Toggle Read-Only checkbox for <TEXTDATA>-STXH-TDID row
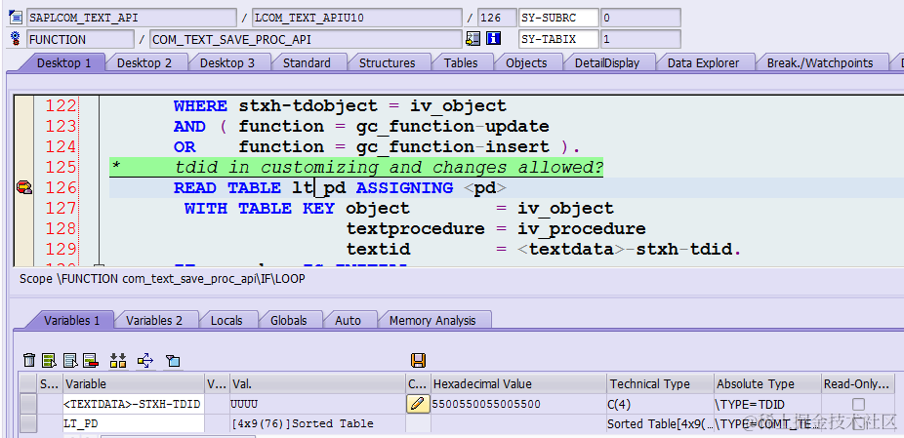Image resolution: width=904 pixels, height=438 pixels. click(858, 404)
